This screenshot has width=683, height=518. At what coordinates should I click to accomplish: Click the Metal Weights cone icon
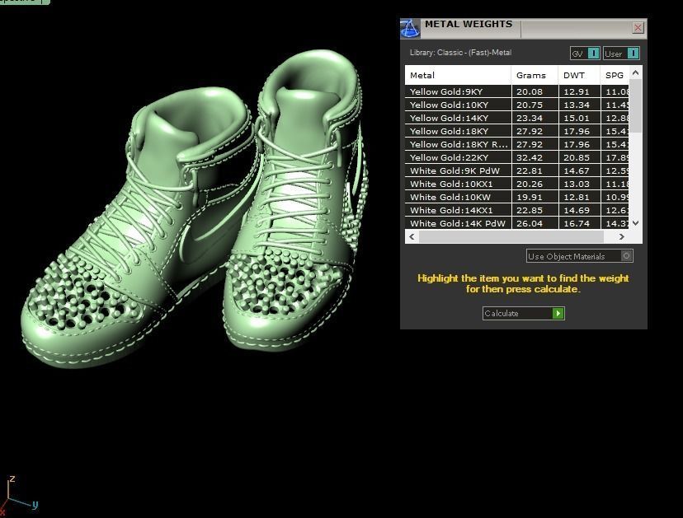click(410, 29)
